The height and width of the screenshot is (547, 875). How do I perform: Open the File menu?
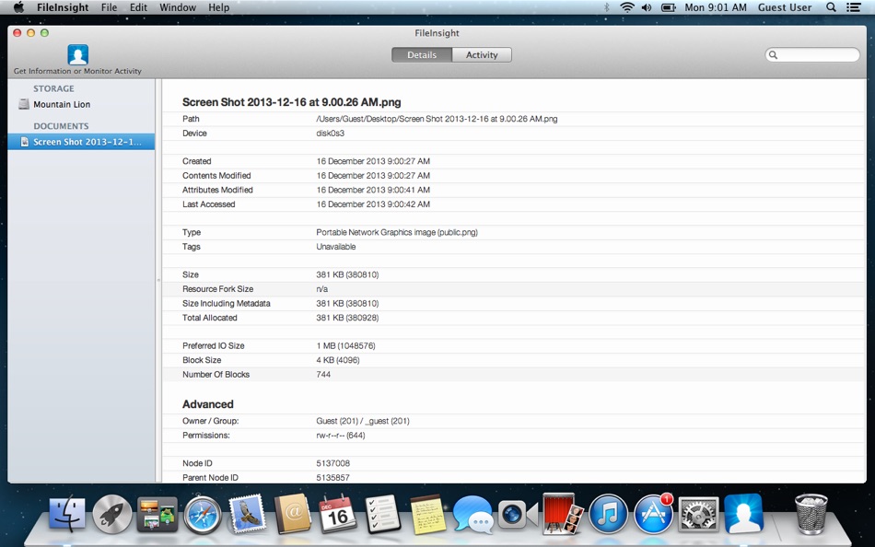pos(109,7)
